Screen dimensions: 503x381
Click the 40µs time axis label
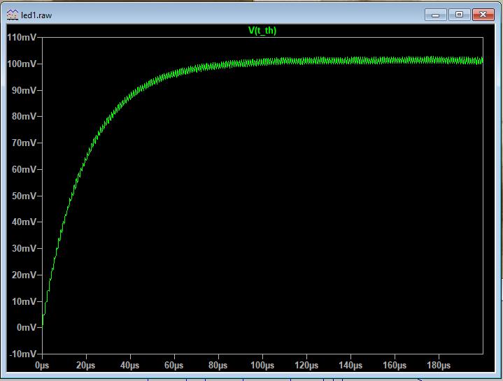coord(129,366)
